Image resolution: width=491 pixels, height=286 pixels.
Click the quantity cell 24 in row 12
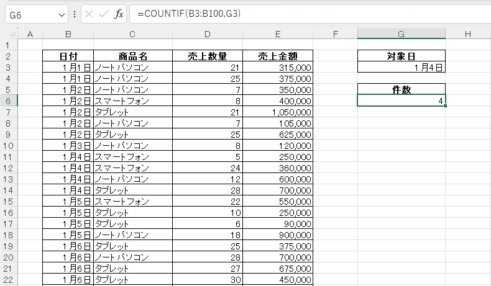pyautogui.click(x=208, y=168)
